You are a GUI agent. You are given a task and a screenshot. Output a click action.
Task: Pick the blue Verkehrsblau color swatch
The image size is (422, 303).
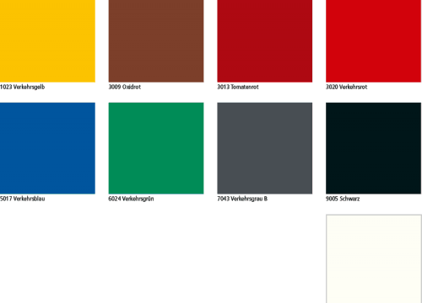tap(47, 148)
